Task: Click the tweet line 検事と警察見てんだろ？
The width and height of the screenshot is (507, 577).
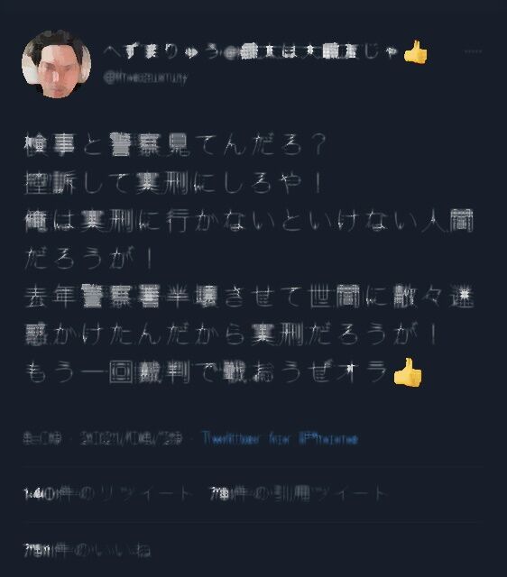Action: [x=175, y=144]
